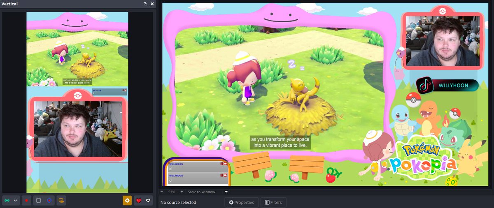The image size is (494, 208).
Task: Click the Vertical dock title
Action: 9,4
